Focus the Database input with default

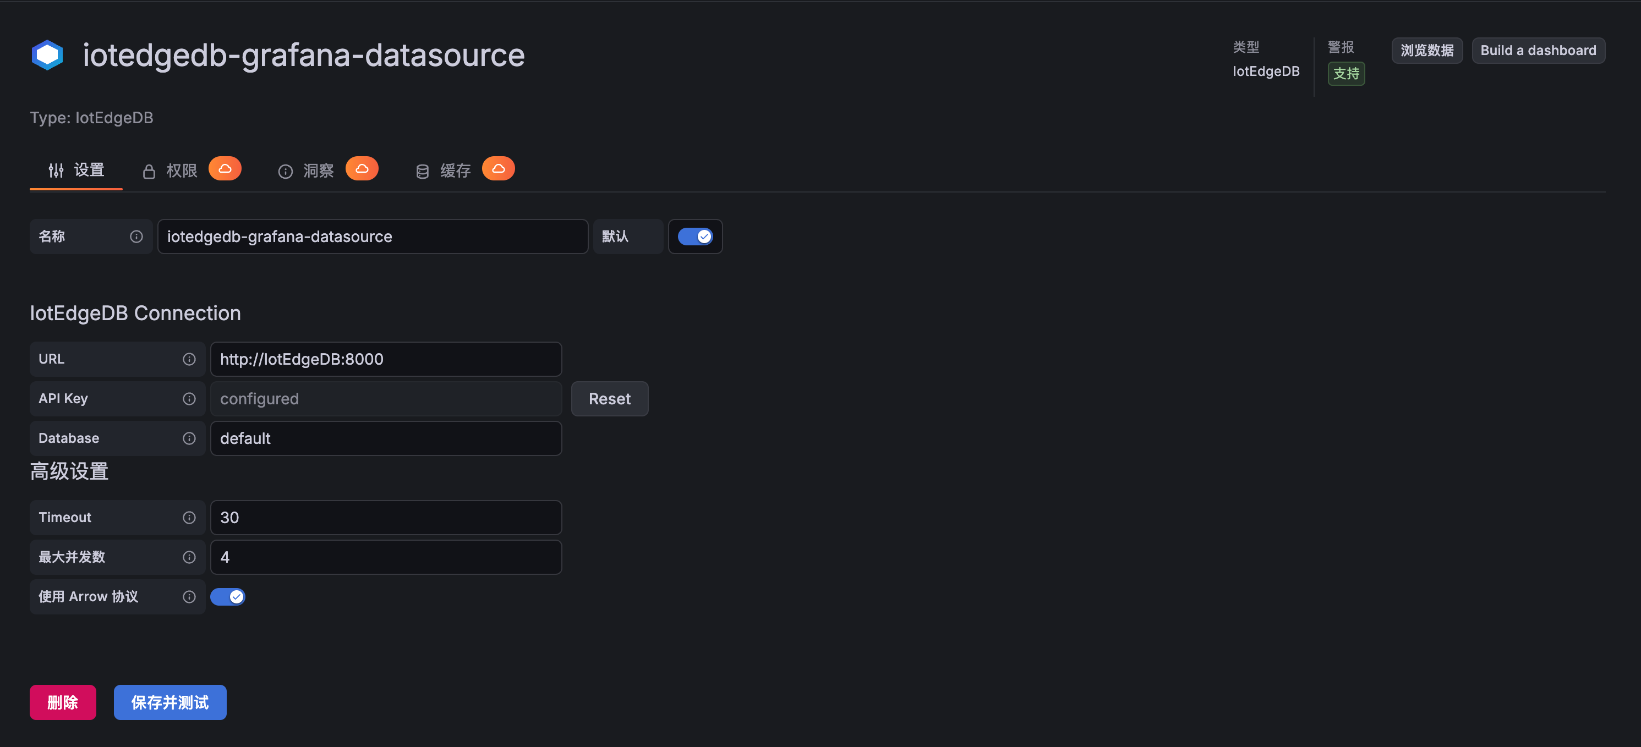point(386,438)
